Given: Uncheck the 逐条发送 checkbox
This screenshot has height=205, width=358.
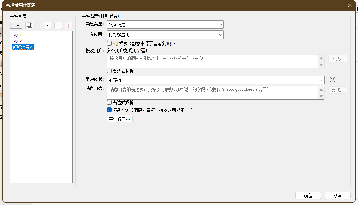Looking at the screenshot, I should click(109, 110).
